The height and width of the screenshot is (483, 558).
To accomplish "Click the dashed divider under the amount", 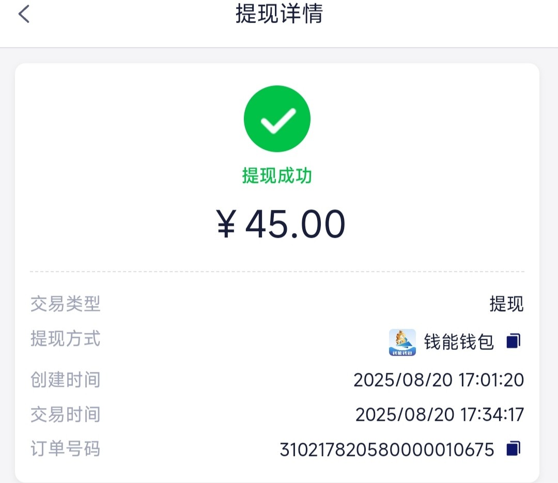I will [277, 271].
